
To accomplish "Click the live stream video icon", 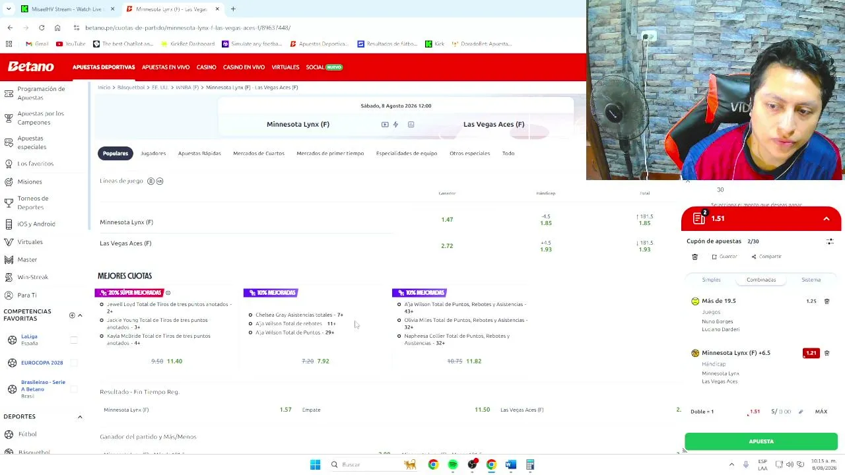I will pyautogui.click(x=385, y=124).
